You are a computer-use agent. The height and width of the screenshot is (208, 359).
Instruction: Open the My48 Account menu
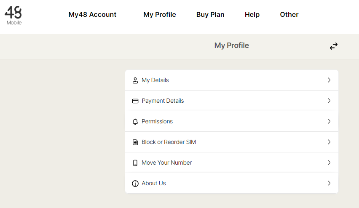click(92, 14)
